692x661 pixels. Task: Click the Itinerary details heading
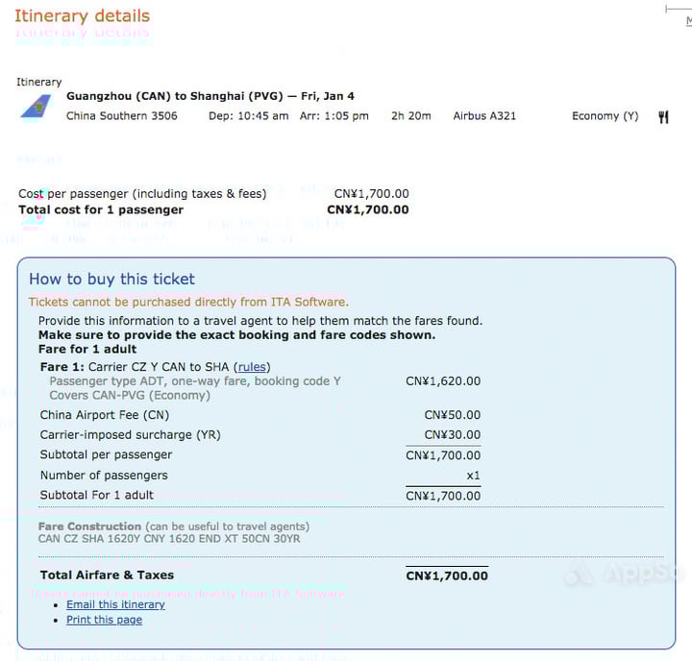[83, 16]
